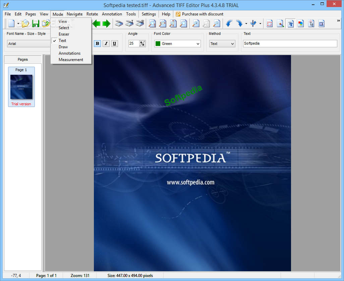Image resolution: width=344 pixels, height=281 pixels.
Task: Click the Pages panel header
Action: pos(23,59)
